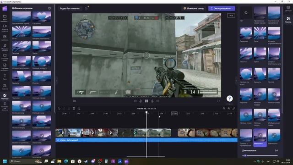This screenshot has height=165, width=293.
Task: Switch to the Captions tab on right
Action: click(288, 9)
